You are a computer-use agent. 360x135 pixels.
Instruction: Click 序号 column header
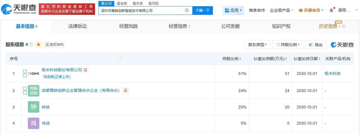tap(13, 59)
